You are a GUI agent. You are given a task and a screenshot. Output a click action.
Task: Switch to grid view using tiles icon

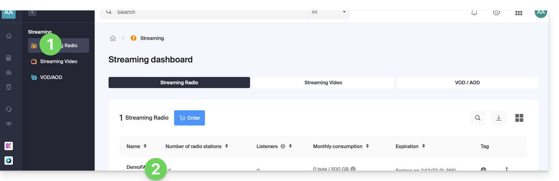[x=519, y=118]
